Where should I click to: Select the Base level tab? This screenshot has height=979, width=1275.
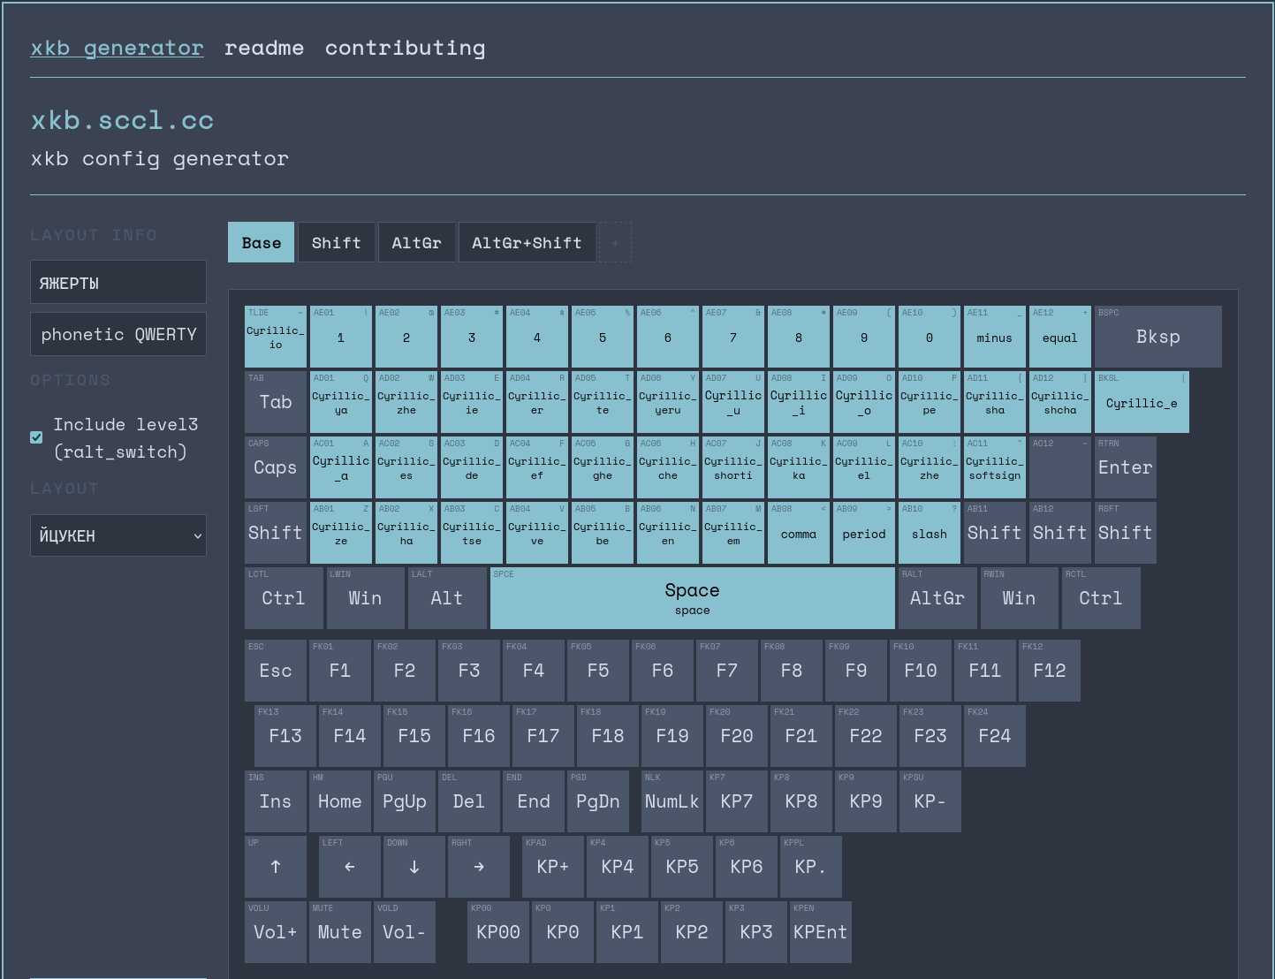coord(262,242)
